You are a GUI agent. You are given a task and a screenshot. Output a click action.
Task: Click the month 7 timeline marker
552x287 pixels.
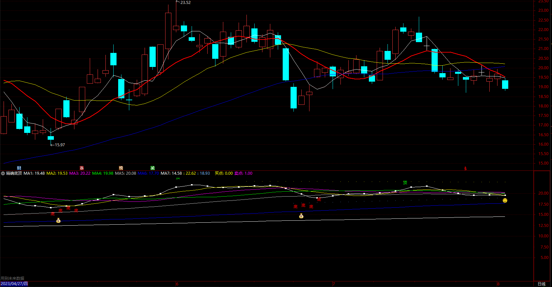tap(334, 284)
